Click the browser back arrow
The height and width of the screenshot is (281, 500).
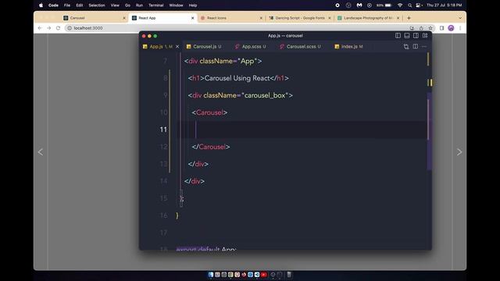pos(40,28)
